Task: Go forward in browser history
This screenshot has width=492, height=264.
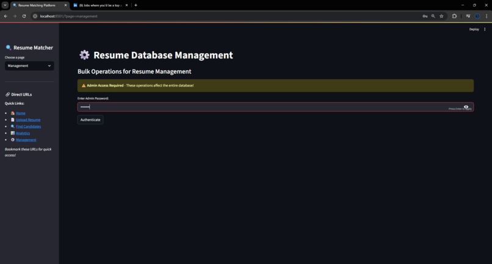Action: [x=15, y=16]
